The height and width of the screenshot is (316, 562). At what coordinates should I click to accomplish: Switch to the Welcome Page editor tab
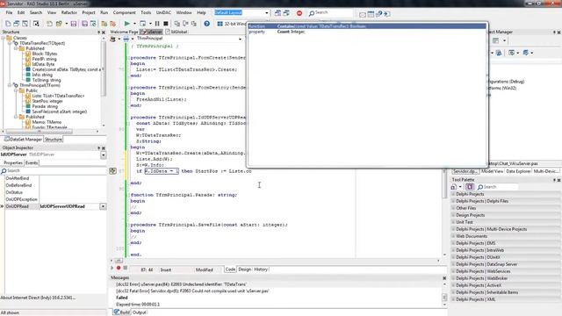[124, 32]
